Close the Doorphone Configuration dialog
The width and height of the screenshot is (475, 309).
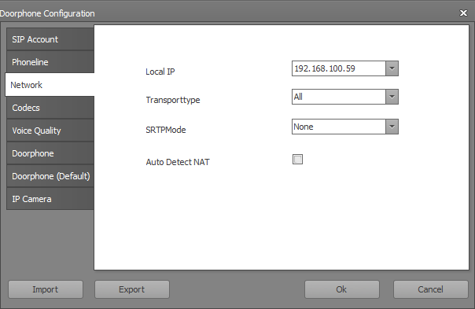point(463,13)
